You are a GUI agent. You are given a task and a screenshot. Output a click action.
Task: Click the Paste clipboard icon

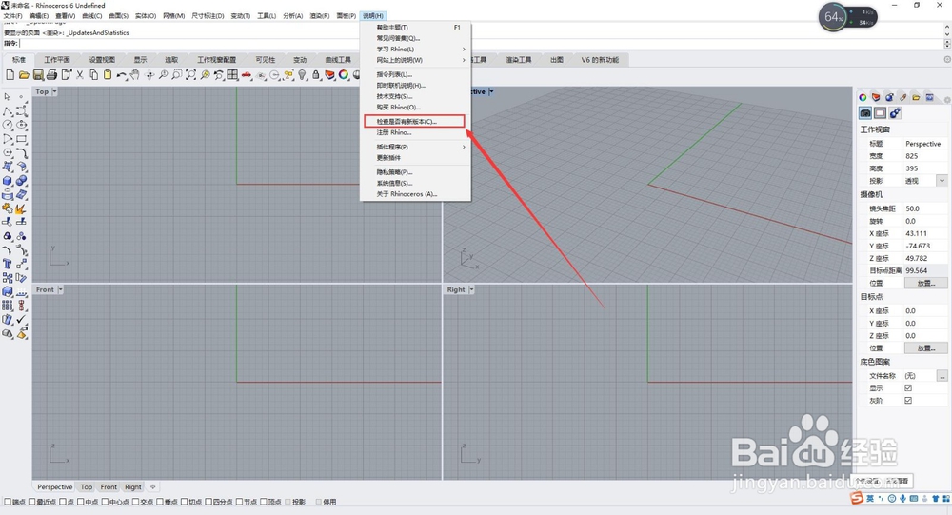click(x=108, y=74)
